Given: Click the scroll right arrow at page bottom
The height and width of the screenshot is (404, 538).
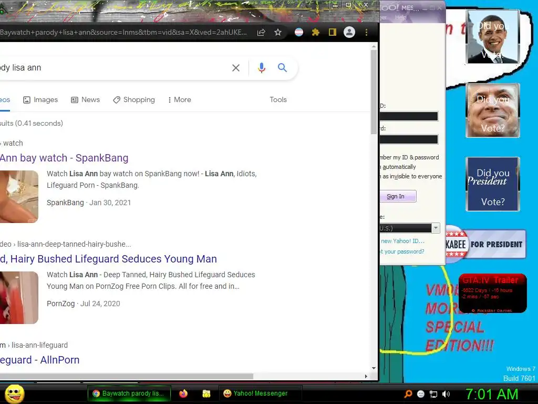Looking at the screenshot, I should click(x=366, y=376).
